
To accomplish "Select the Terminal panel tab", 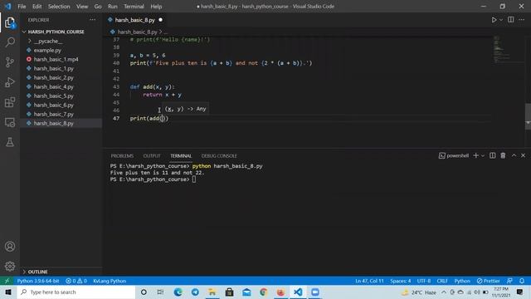I will click(181, 156).
